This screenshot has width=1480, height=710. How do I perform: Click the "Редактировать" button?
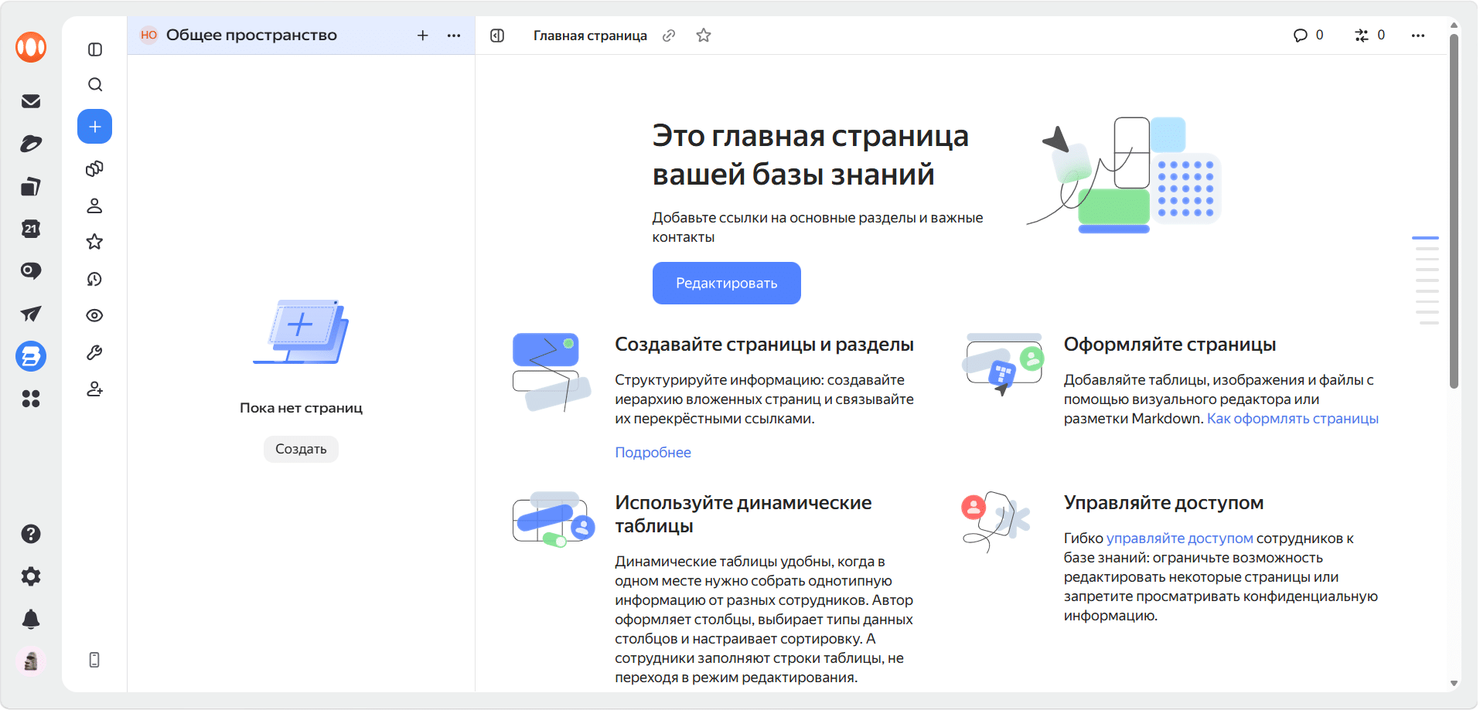727,284
